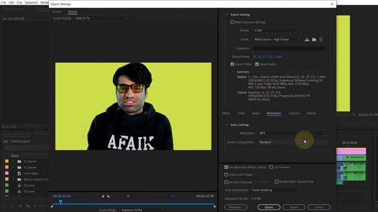The image size is (378, 212).
Task: Expand the first 03.Opener bin
Action: [x=13, y=161]
